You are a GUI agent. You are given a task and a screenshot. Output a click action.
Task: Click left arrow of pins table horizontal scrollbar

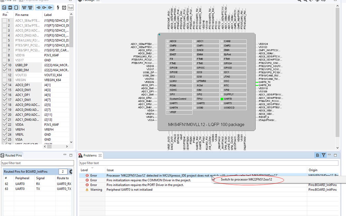pyautogui.click(x=45, y=146)
